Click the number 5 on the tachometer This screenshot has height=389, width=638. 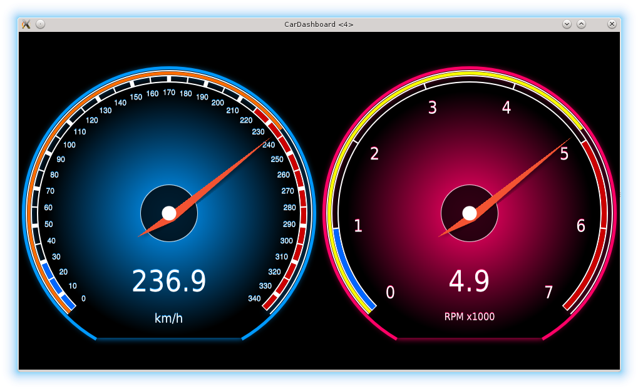563,154
